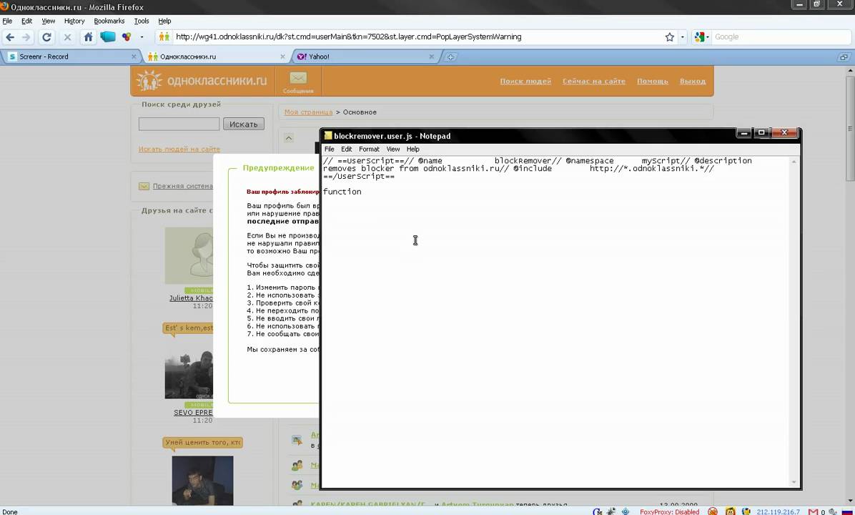
Task: Click the blue diamond status bar icon
Action: 626,511
